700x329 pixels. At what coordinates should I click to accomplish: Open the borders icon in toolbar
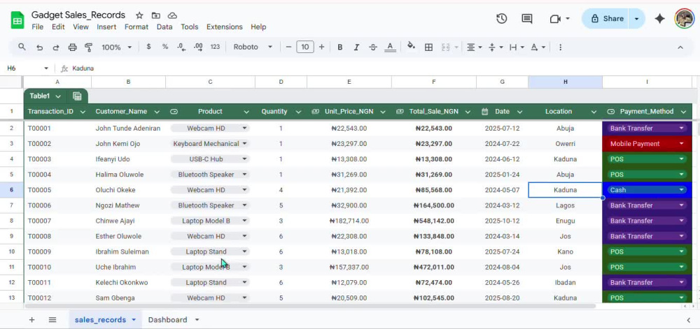tap(428, 47)
